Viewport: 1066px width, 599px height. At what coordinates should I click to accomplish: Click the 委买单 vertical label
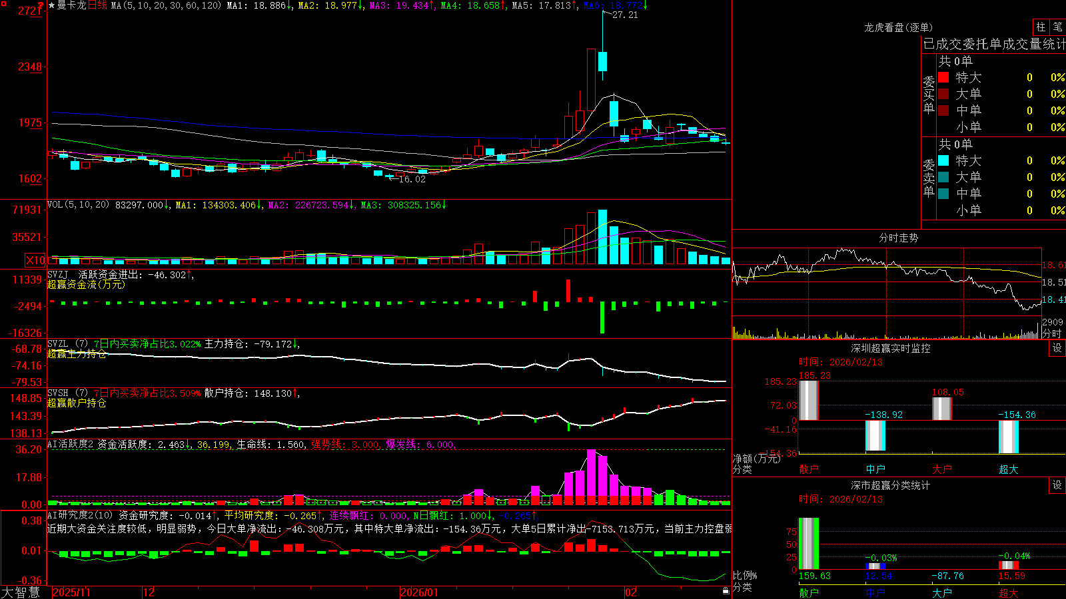(x=929, y=95)
